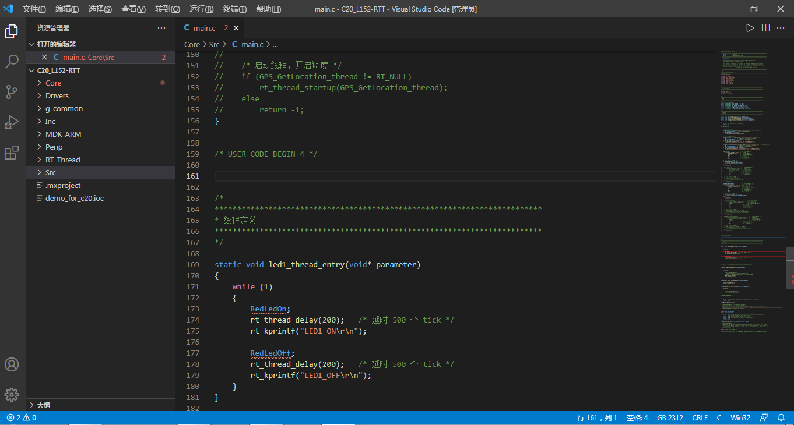Image resolution: width=794 pixels, height=425 pixels.
Task: Open the 文件(F) menu
Action: (34, 9)
